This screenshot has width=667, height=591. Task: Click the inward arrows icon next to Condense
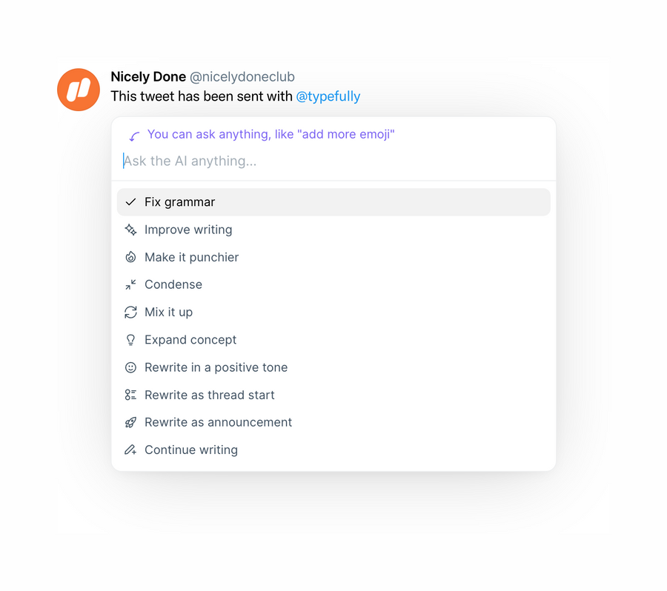pos(131,284)
